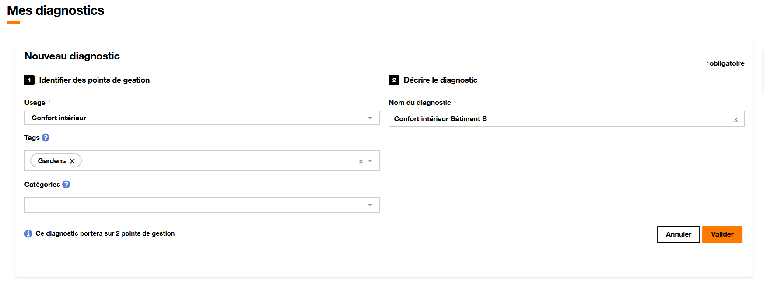Open the Usage dropdown arrow
The image size is (770, 282).
[370, 118]
